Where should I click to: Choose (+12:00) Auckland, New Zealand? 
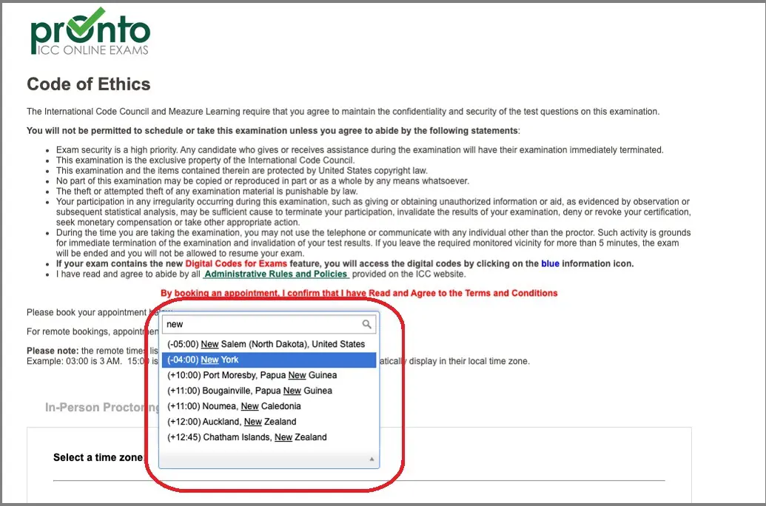click(x=269, y=422)
